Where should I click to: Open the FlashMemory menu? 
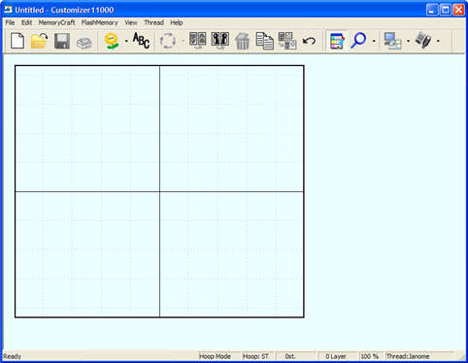(x=99, y=22)
